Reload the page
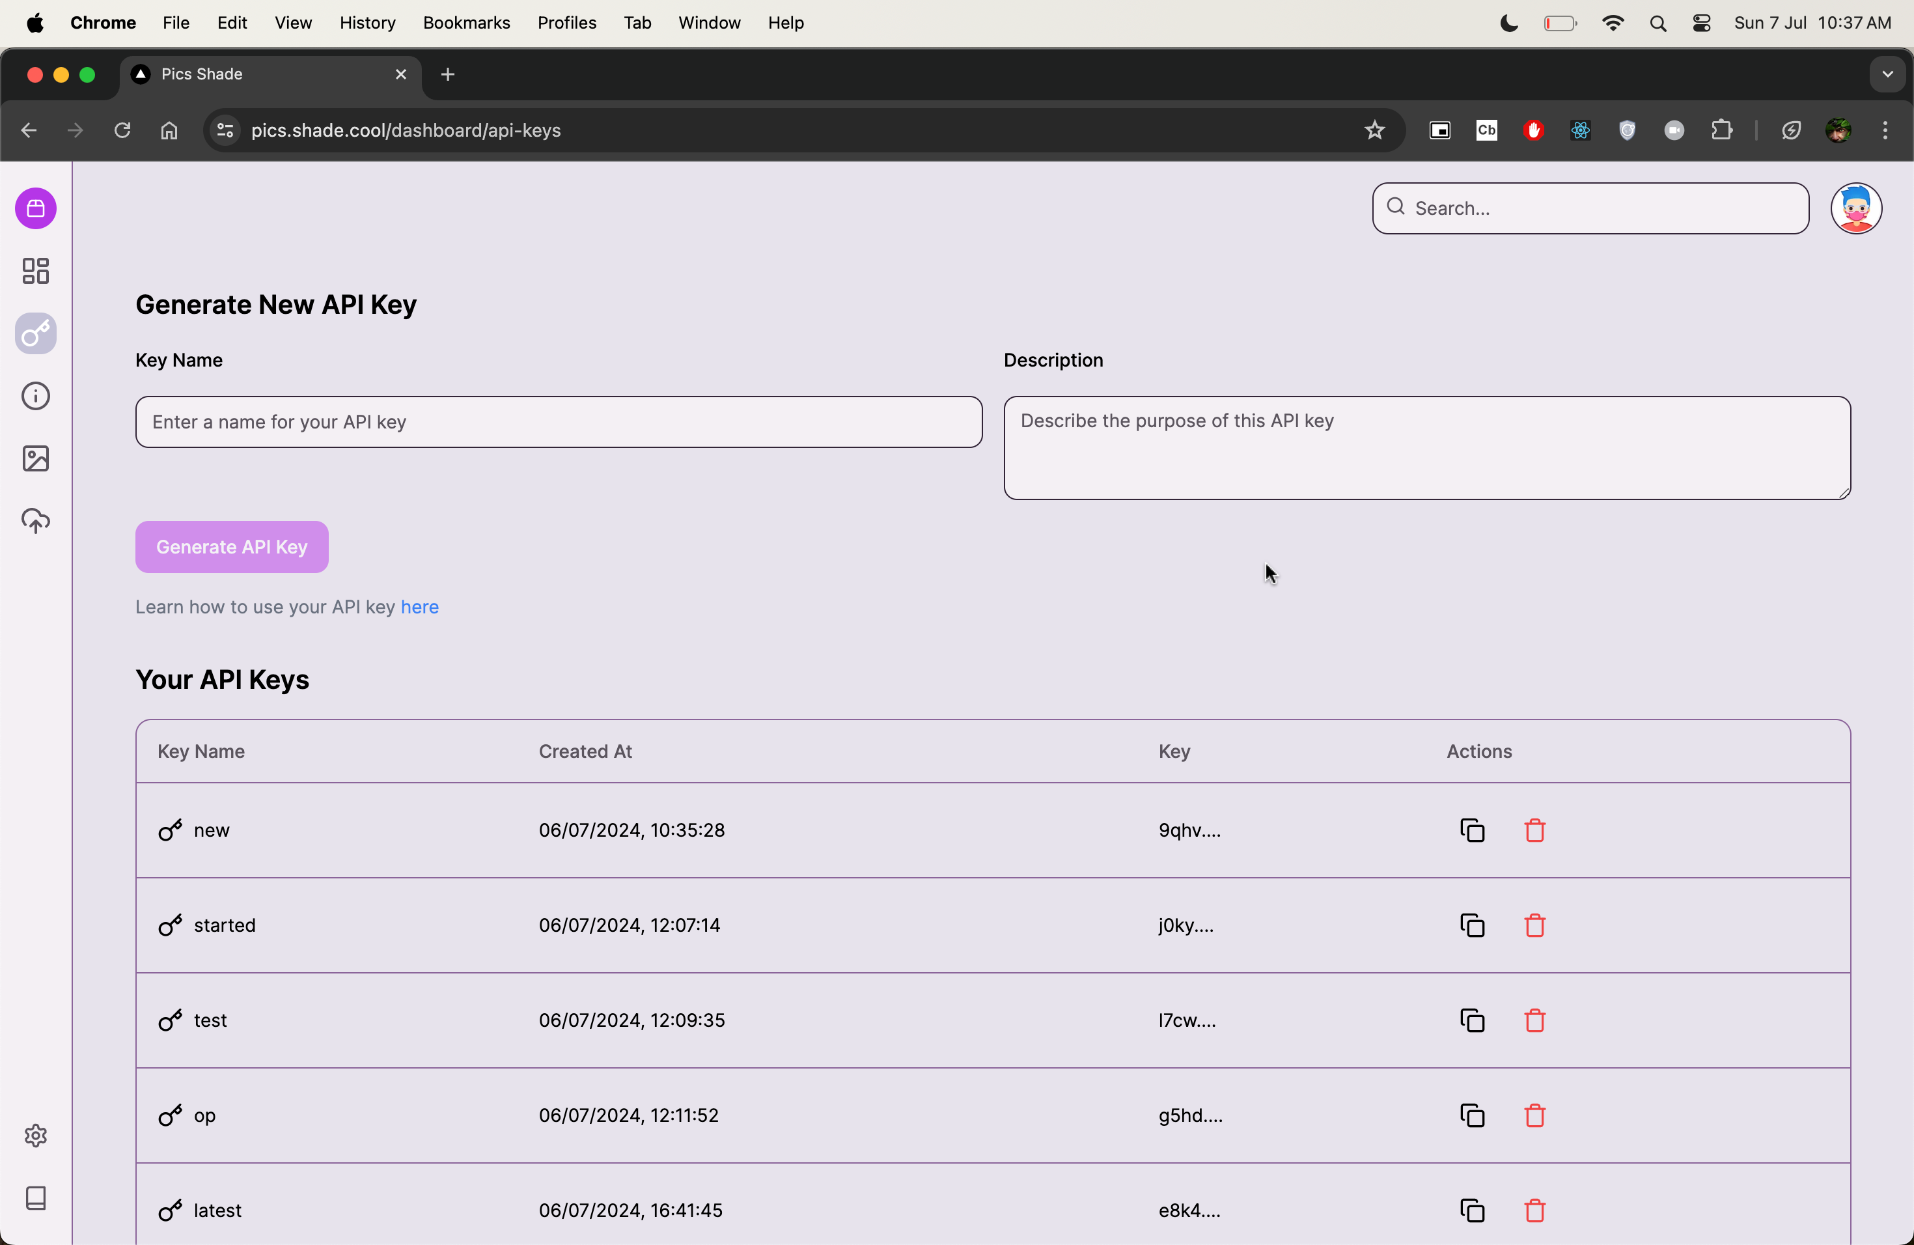Image resolution: width=1914 pixels, height=1245 pixels. [x=122, y=130]
